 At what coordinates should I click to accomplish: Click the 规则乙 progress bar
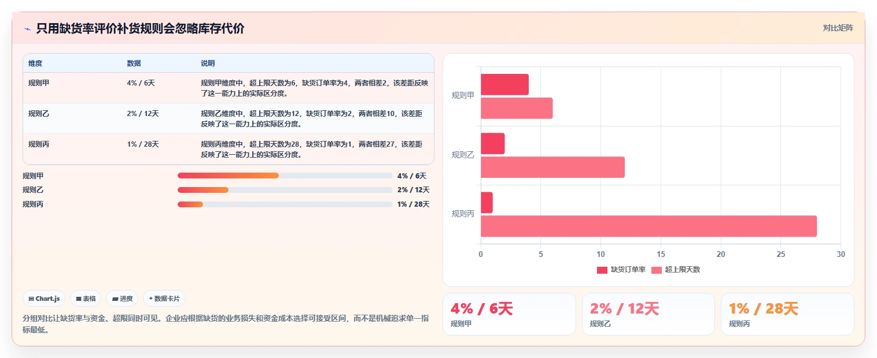(285, 190)
